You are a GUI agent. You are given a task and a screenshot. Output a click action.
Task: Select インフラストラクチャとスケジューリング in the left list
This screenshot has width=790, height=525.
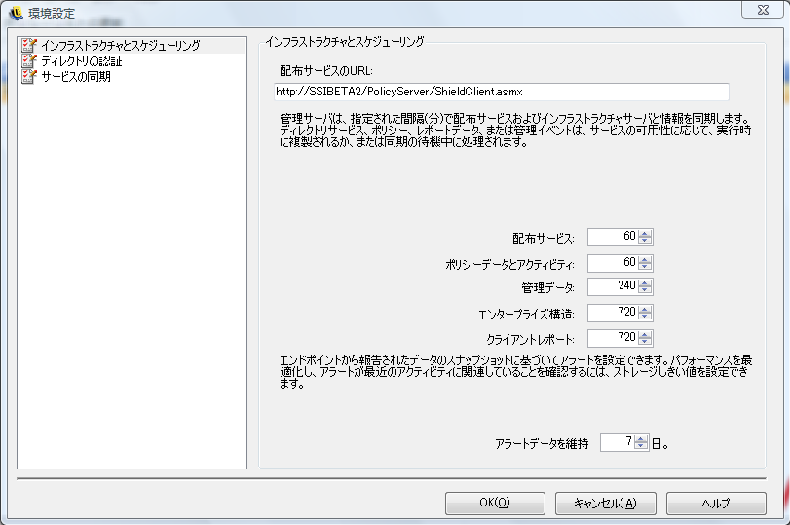132,46
